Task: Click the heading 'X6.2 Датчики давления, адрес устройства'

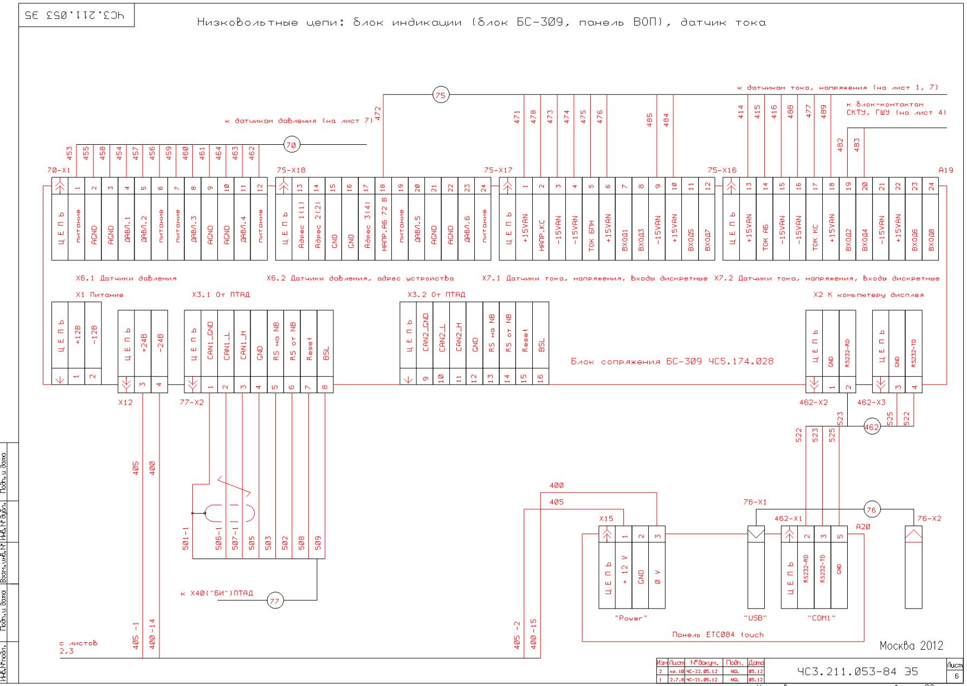Action: (360, 278)
